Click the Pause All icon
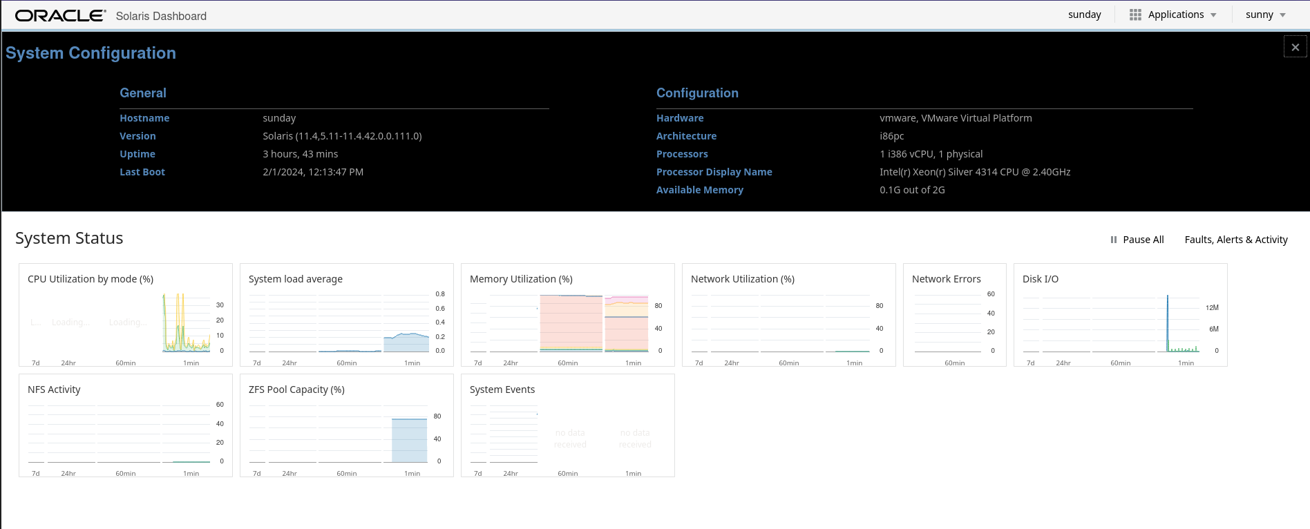 coord(1113,240)
